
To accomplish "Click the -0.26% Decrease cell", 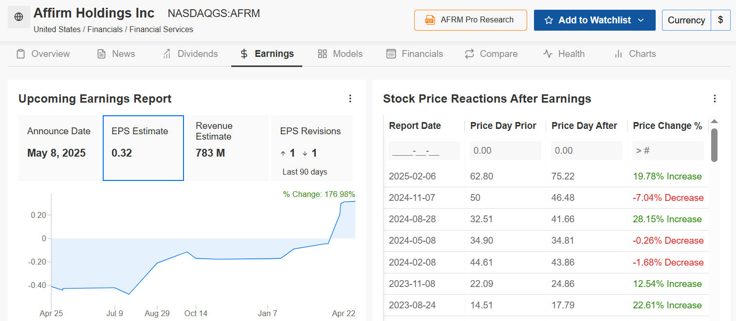I will point(668,241).
